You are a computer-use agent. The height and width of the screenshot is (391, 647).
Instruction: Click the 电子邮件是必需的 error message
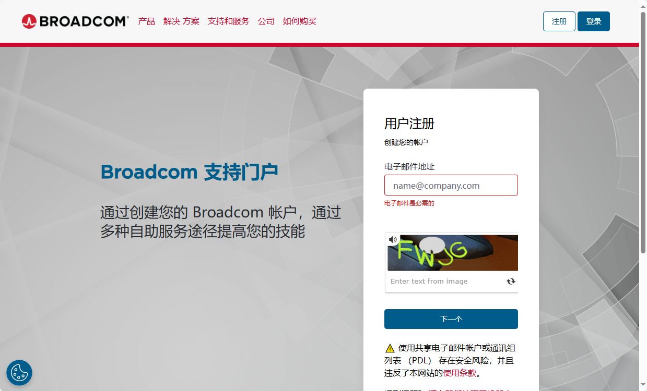tap(409, 203)
